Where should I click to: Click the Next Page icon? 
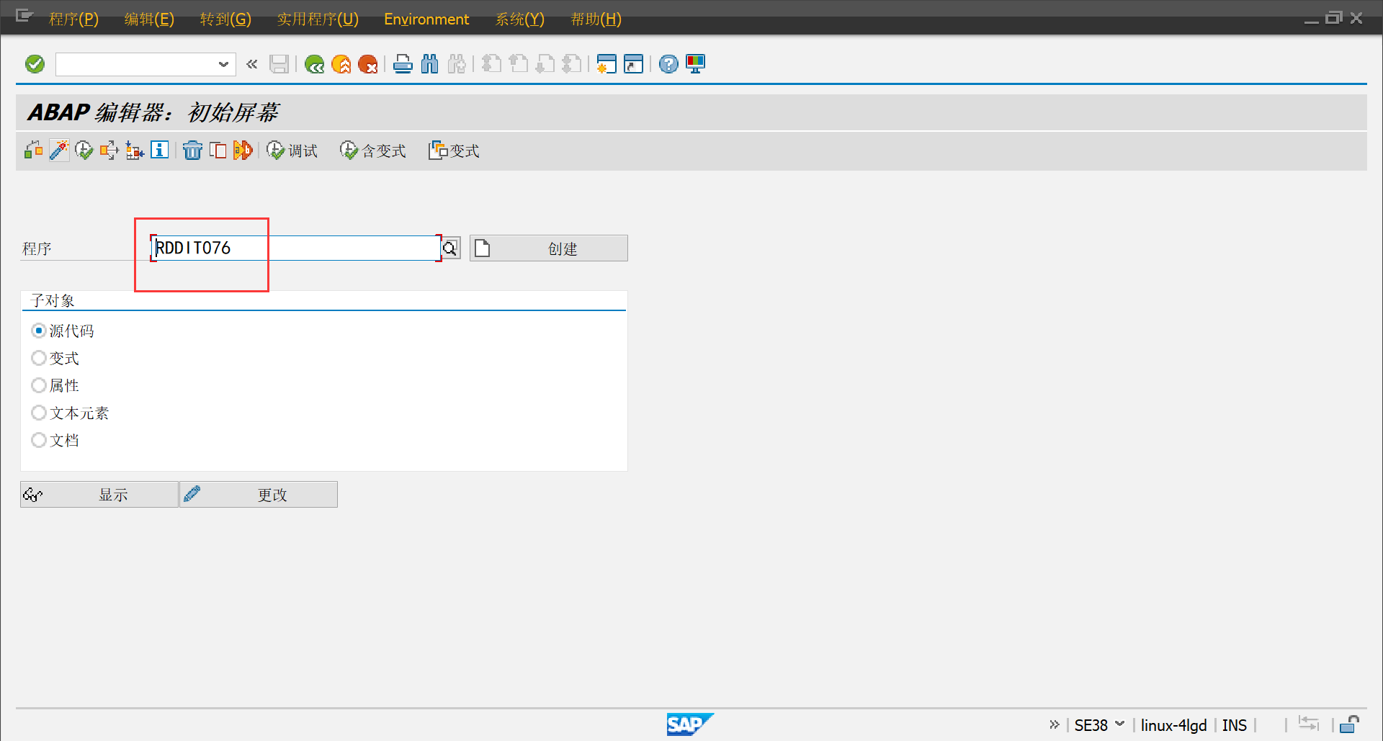pos(545,64)
